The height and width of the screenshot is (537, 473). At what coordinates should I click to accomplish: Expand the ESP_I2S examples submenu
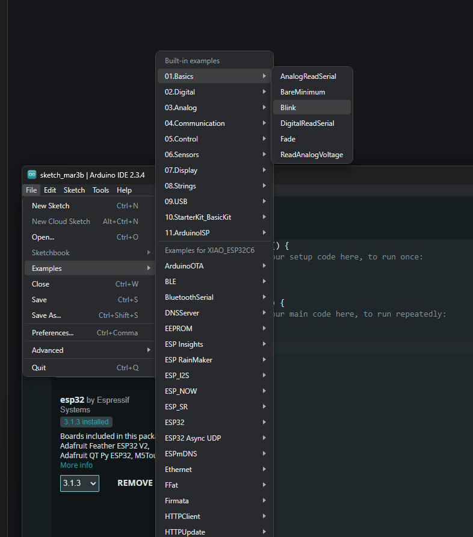(x=214, y=375)
